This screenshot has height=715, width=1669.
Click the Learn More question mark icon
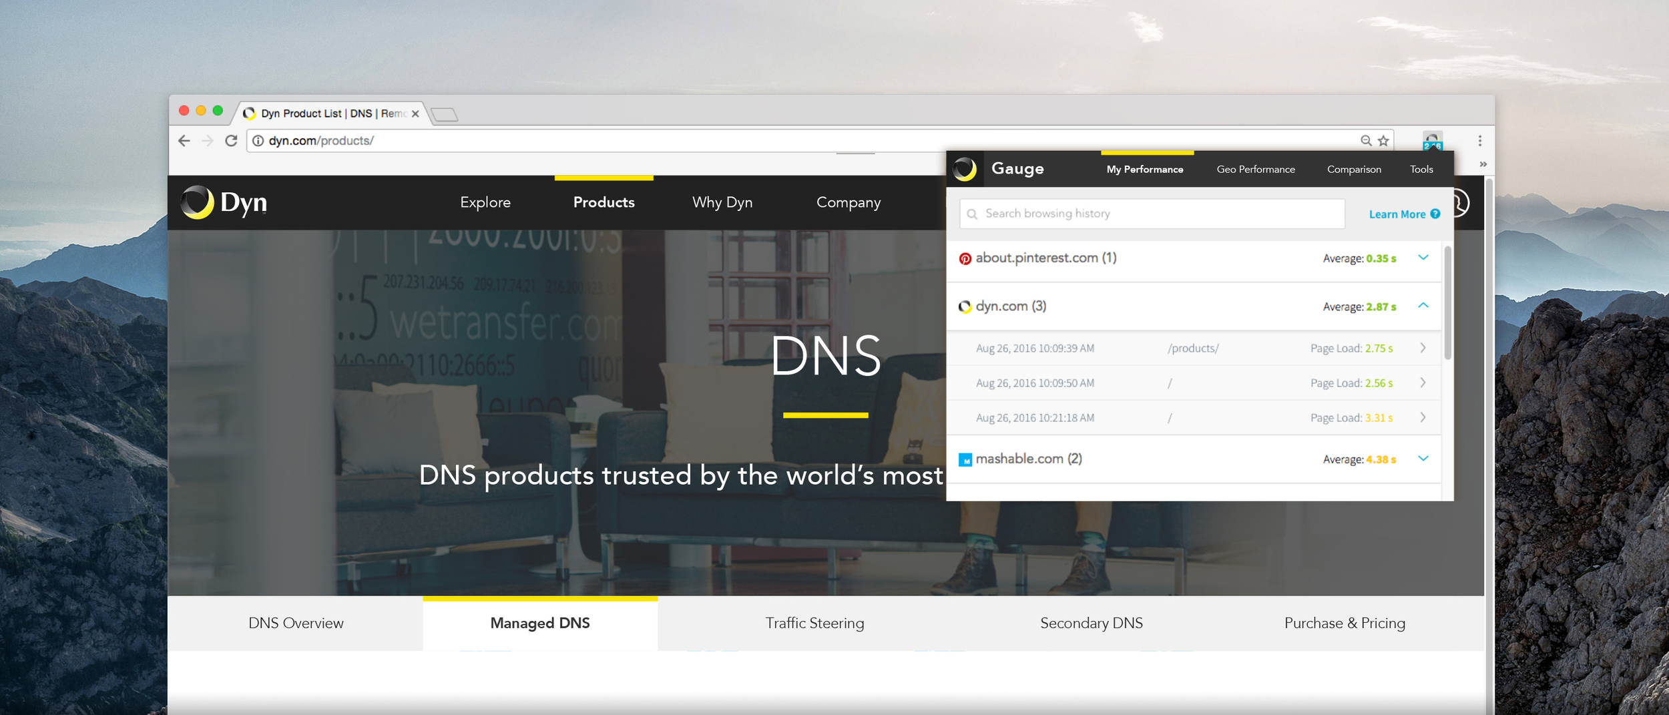[1435, 214]
